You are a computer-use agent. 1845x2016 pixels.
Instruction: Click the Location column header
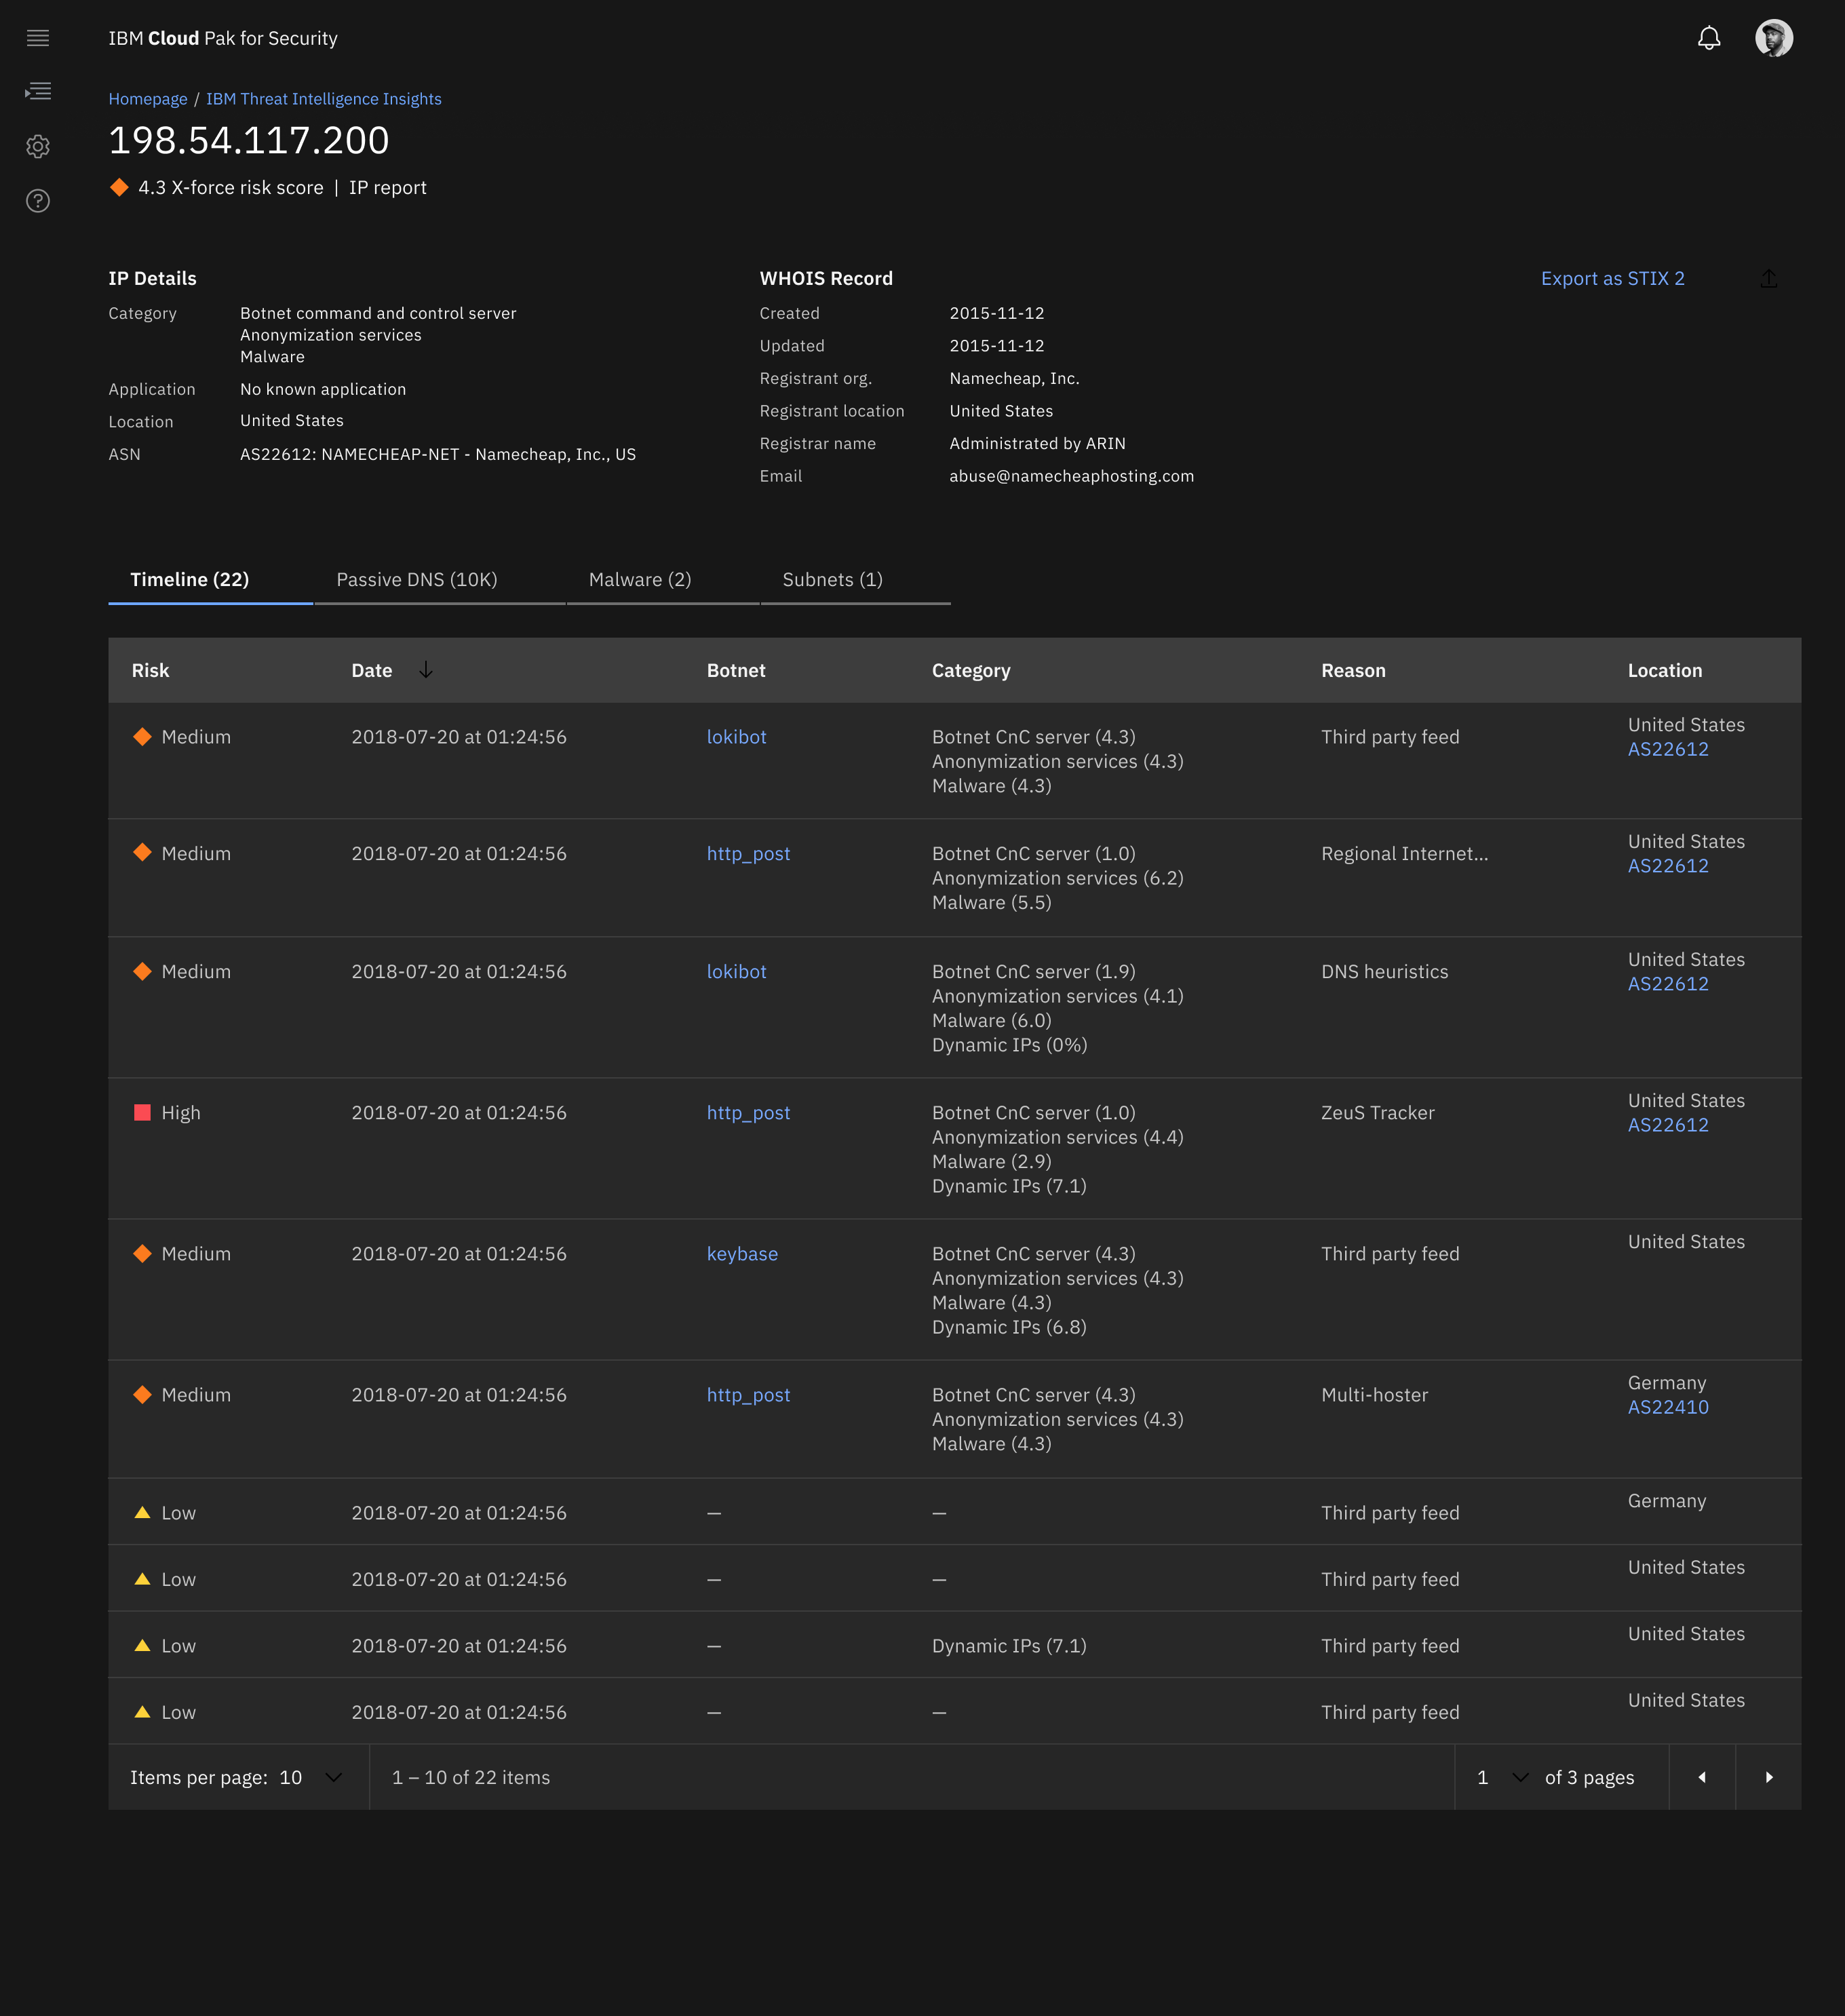(1664, 670)
